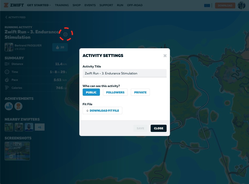This screenshot has height=184, width=249.
Task: Open the Shop menu item
Action: click(76, 5)
